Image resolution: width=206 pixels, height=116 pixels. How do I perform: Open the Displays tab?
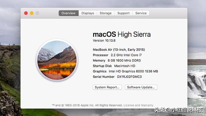(88, 13)
